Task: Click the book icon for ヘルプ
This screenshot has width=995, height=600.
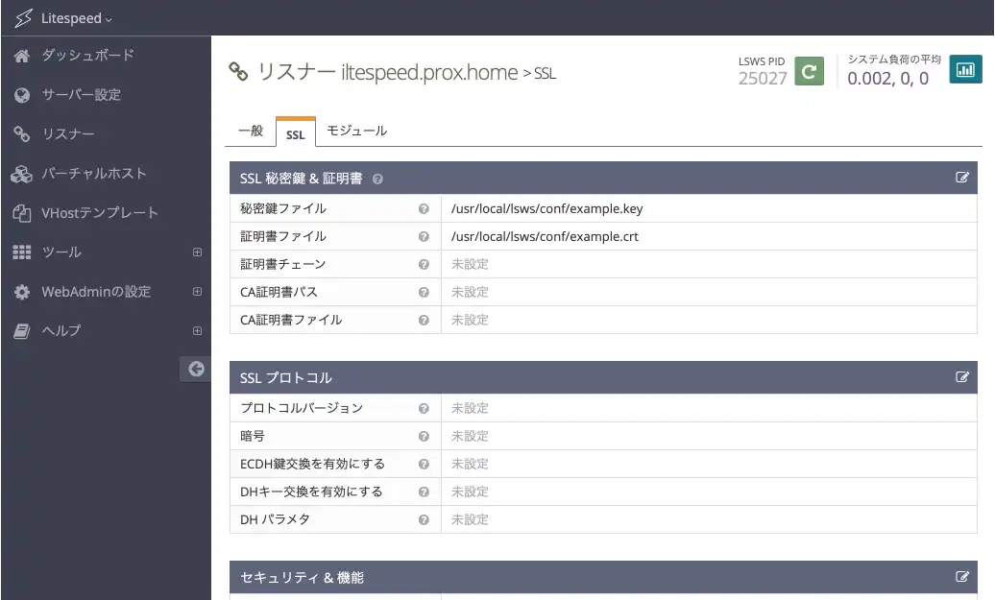Action: coord(21,331)
